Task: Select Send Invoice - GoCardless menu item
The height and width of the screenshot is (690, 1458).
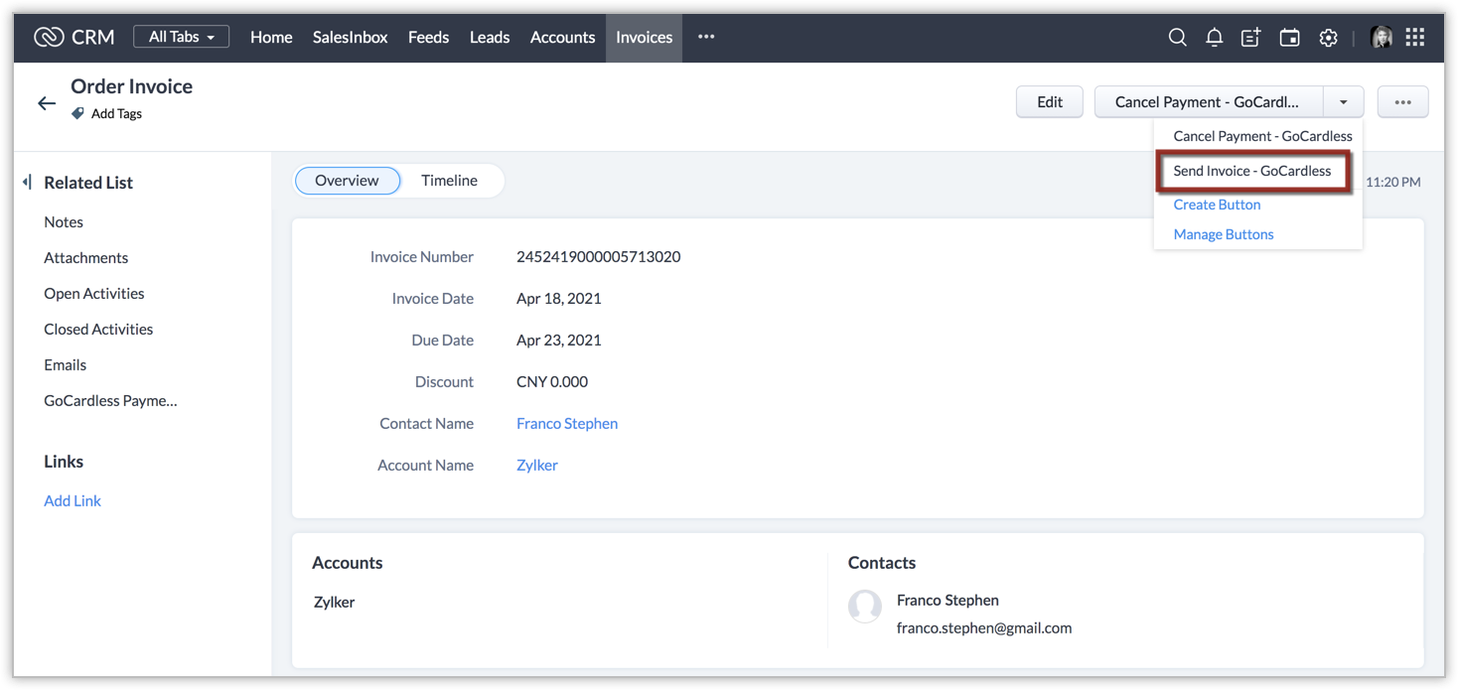Action: 1251,171
